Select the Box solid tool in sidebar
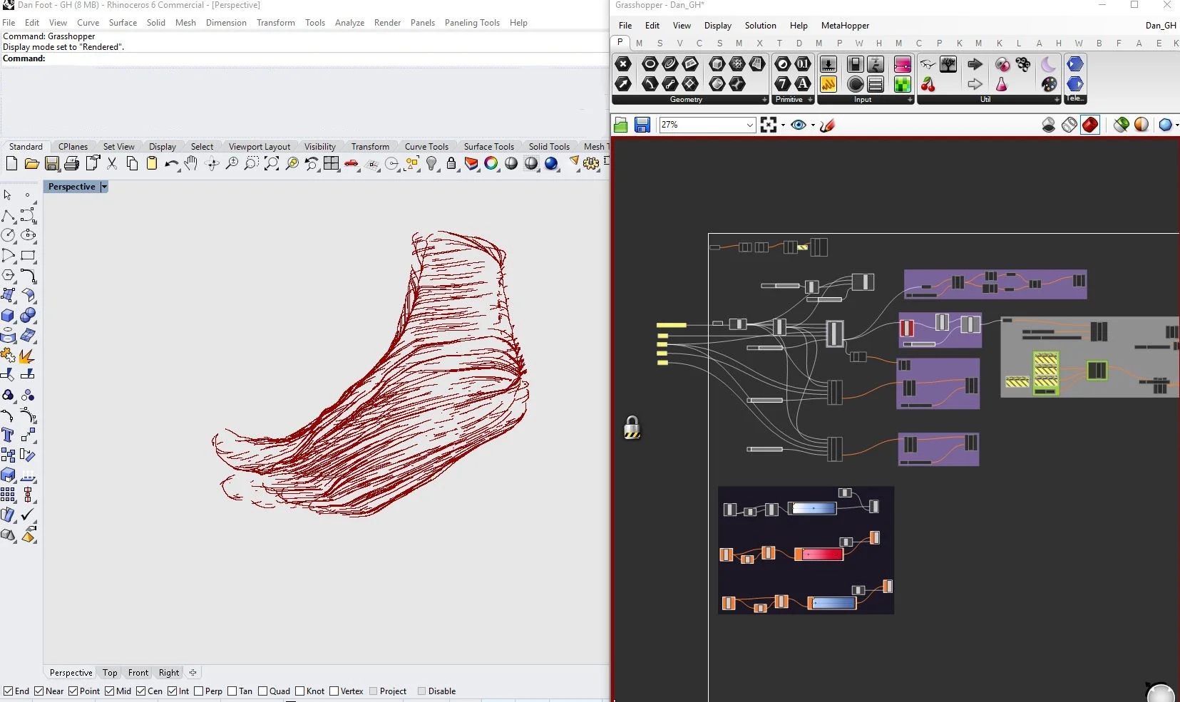Viewport: 1180px width, 702px height. pyautogui.click(x=8, y=315)
